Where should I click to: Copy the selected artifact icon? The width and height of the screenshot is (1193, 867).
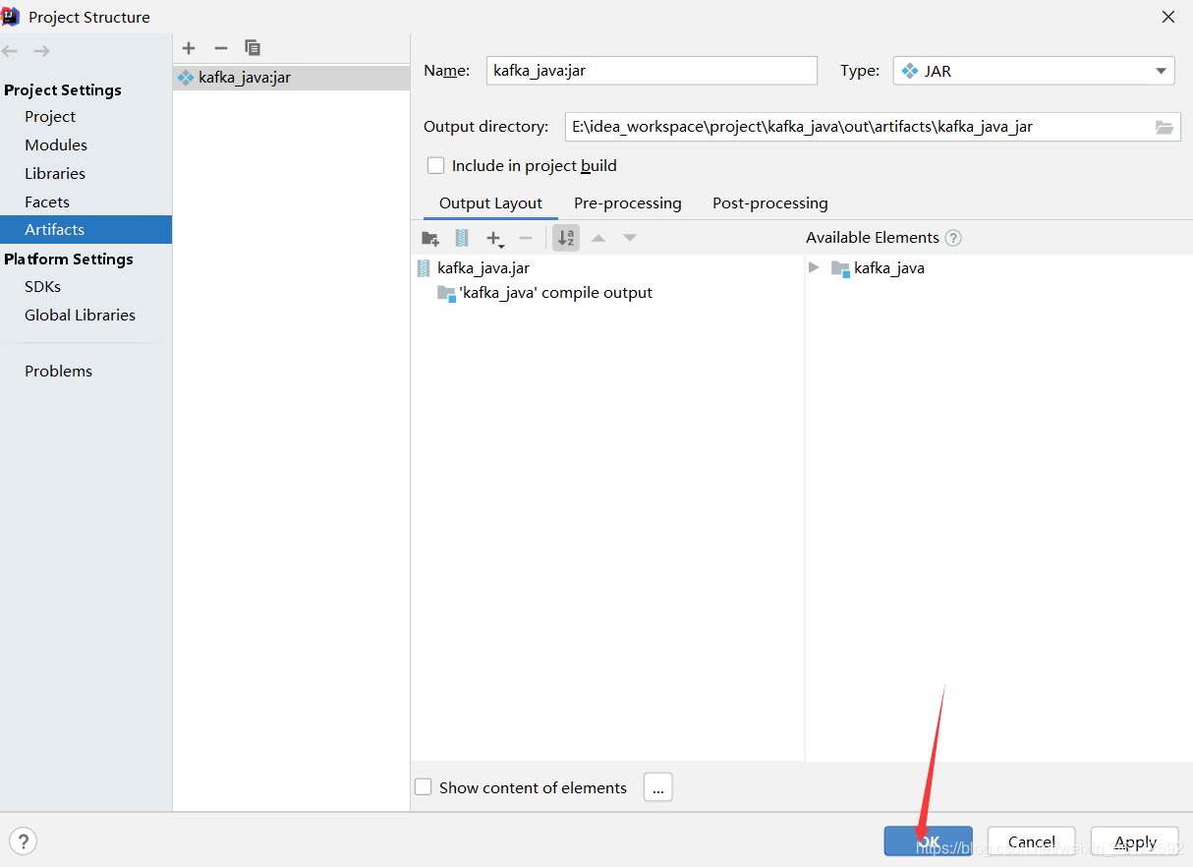point(253,48)
